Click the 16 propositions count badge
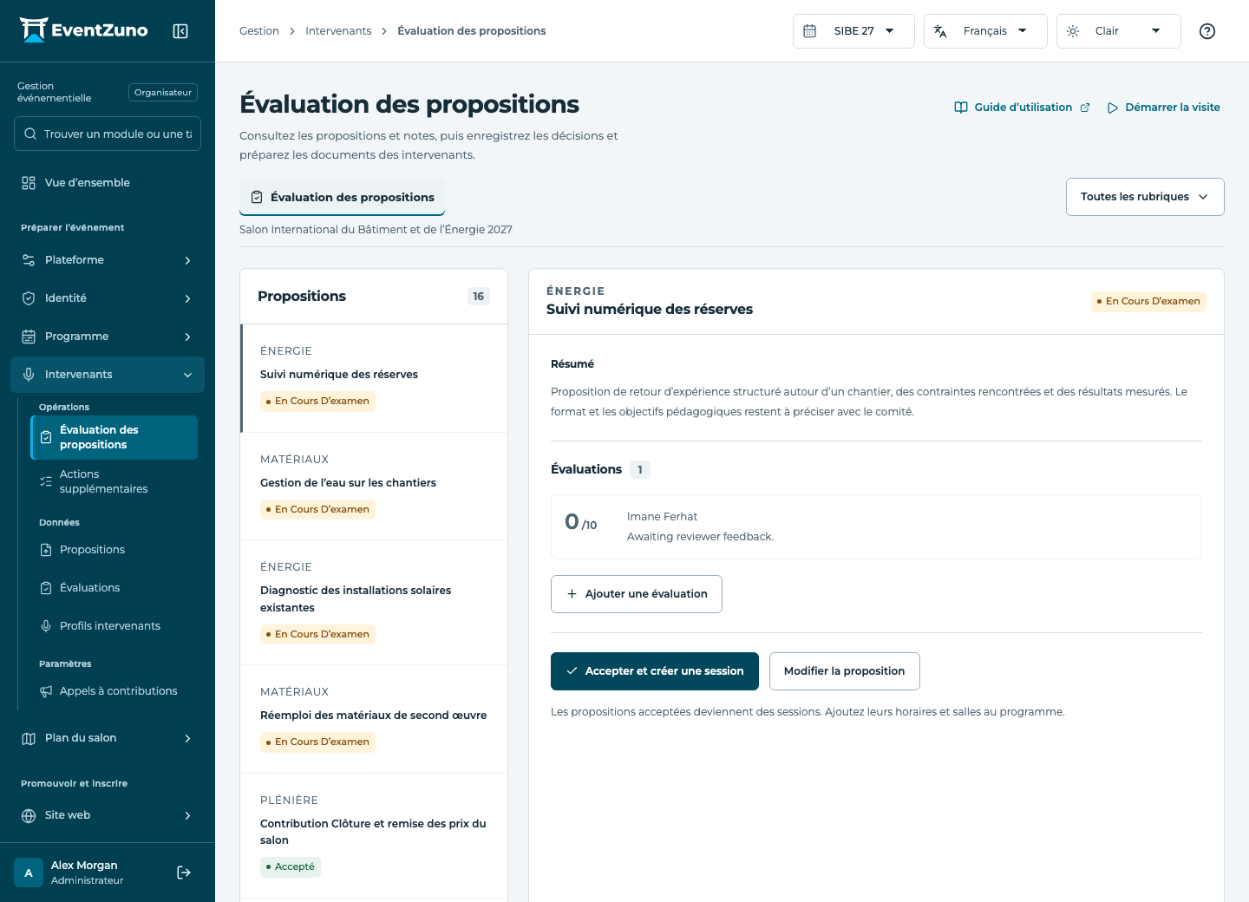 coord(479,297)
